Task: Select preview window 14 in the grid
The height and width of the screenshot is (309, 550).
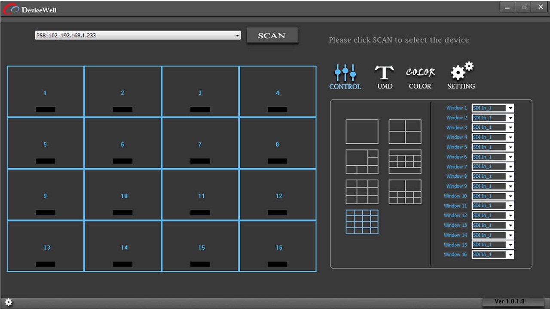Action: (x=123, y=246)
